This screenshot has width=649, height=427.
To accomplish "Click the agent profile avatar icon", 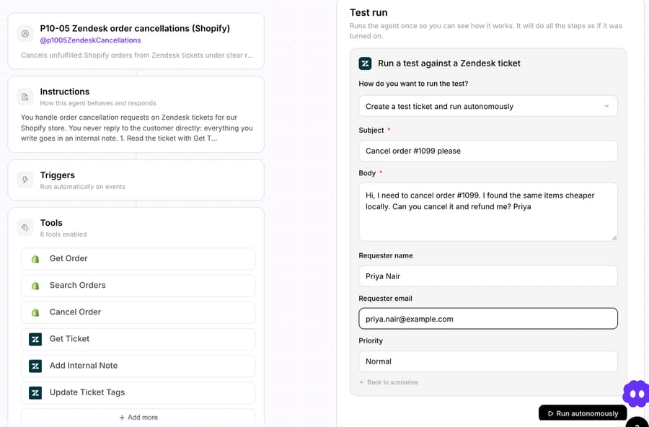I will (x=25, y=34).
